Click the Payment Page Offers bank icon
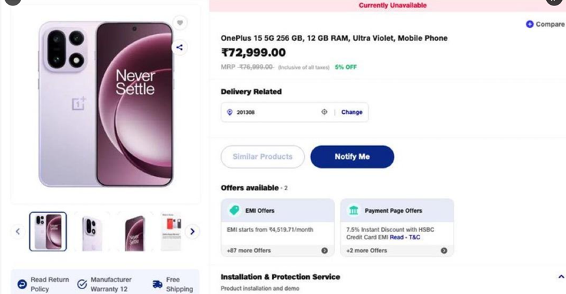This screenshot has height=294, width=566. pyautogui.click(x=353, y=211)
